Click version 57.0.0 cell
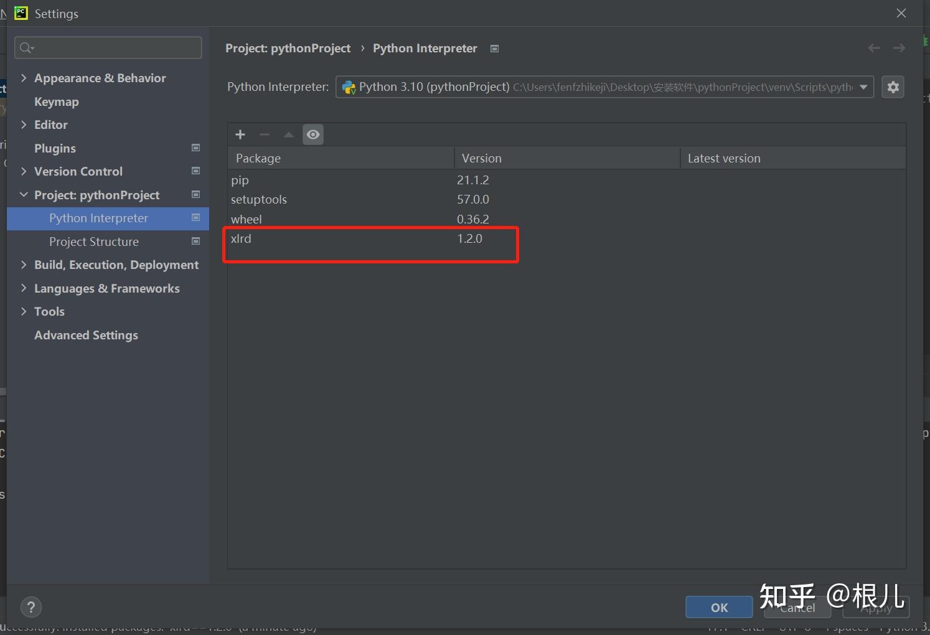The width and height of the screenshot is (930, 635). tap(473, 199)
